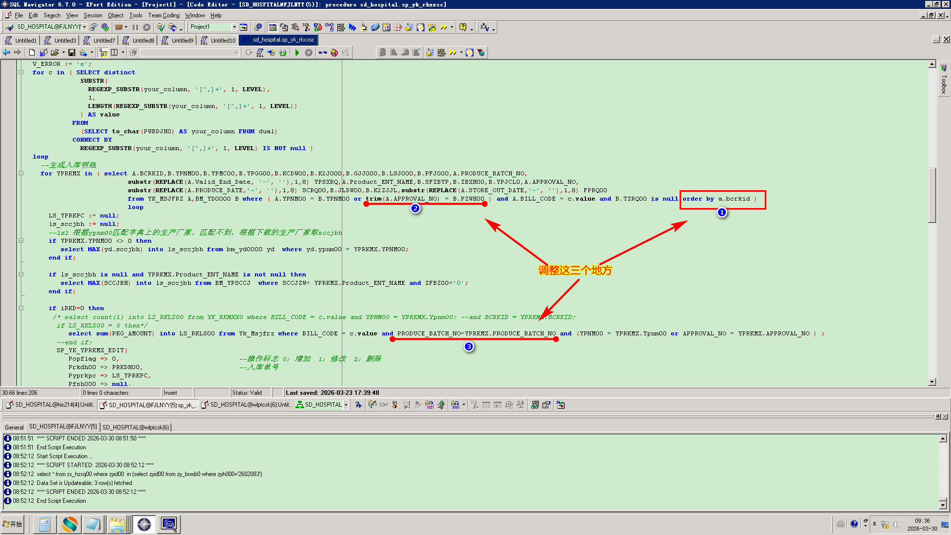Toggle the highlighted 'ab' editor toolbar button

(x=104, y=53)
